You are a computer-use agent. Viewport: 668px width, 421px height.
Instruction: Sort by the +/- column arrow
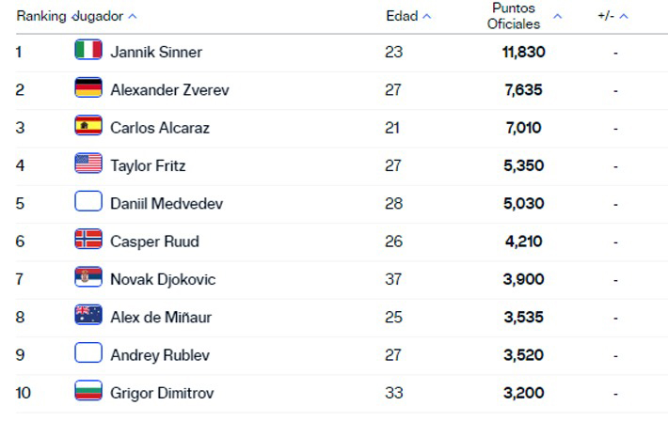623,17
